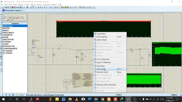Select FOURIER graph type
The width and height of the screenshot is (182, 102).
15,42
